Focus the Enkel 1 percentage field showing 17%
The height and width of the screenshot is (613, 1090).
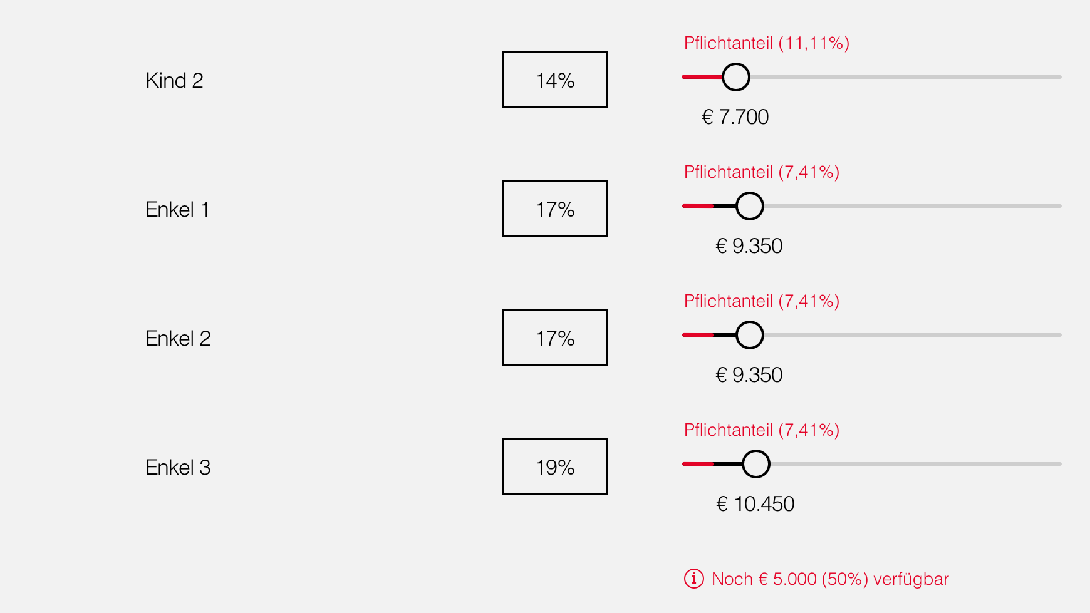tap(555, 209)
